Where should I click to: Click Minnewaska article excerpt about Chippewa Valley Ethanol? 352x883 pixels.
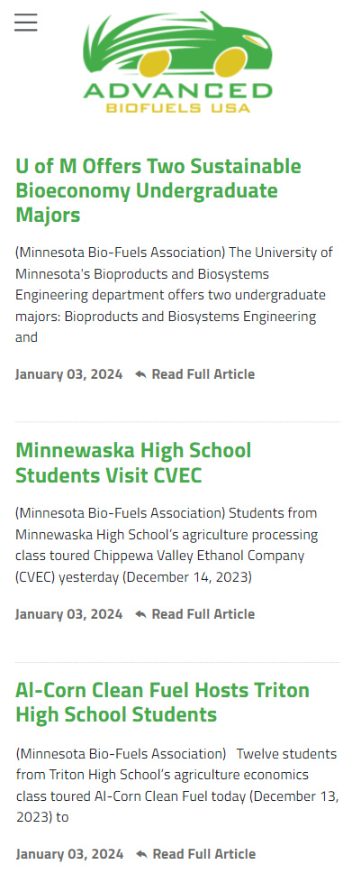[x=167, y=545]
